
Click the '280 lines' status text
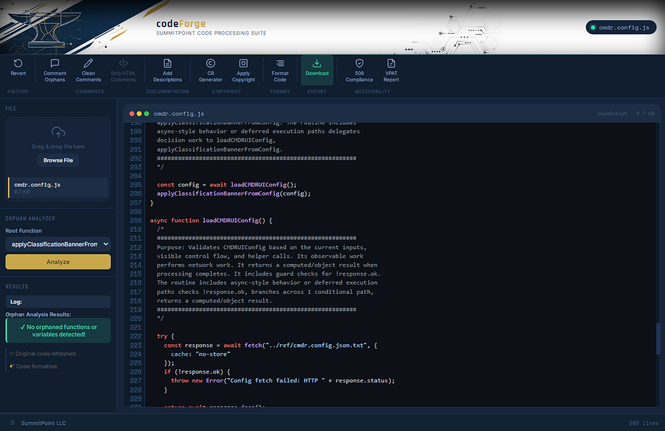pos(643,423)
